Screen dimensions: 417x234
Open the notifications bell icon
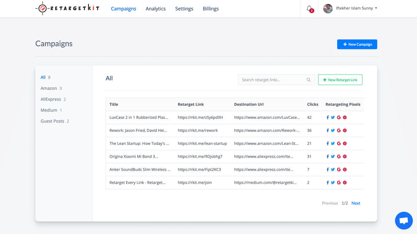click(x=309, y=9)
